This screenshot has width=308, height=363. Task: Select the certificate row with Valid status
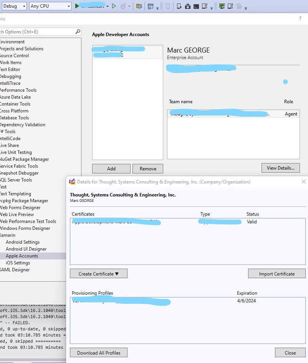coord(188,222)
